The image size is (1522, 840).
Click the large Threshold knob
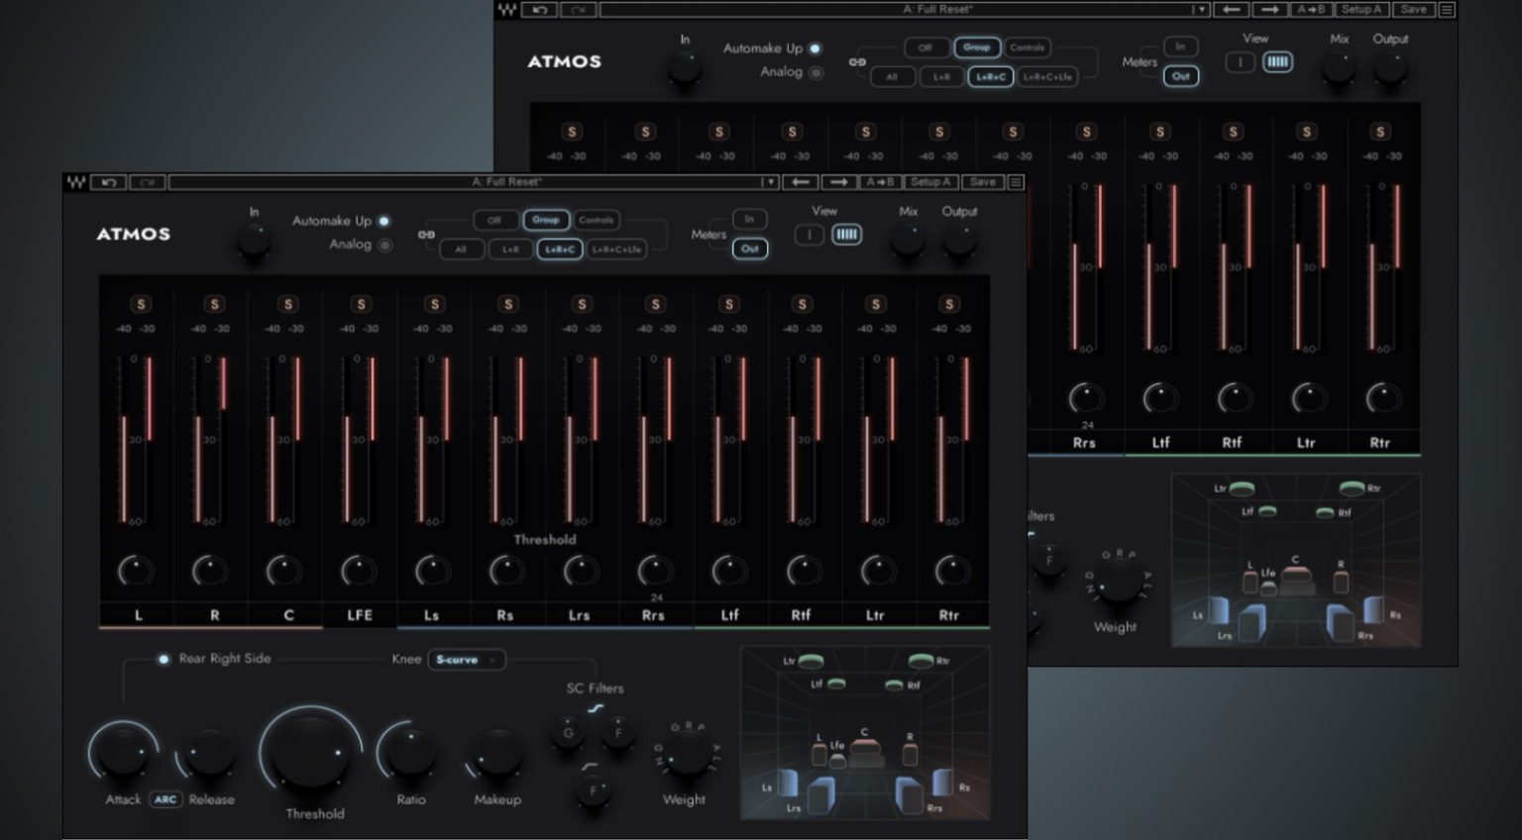point(312,763)
